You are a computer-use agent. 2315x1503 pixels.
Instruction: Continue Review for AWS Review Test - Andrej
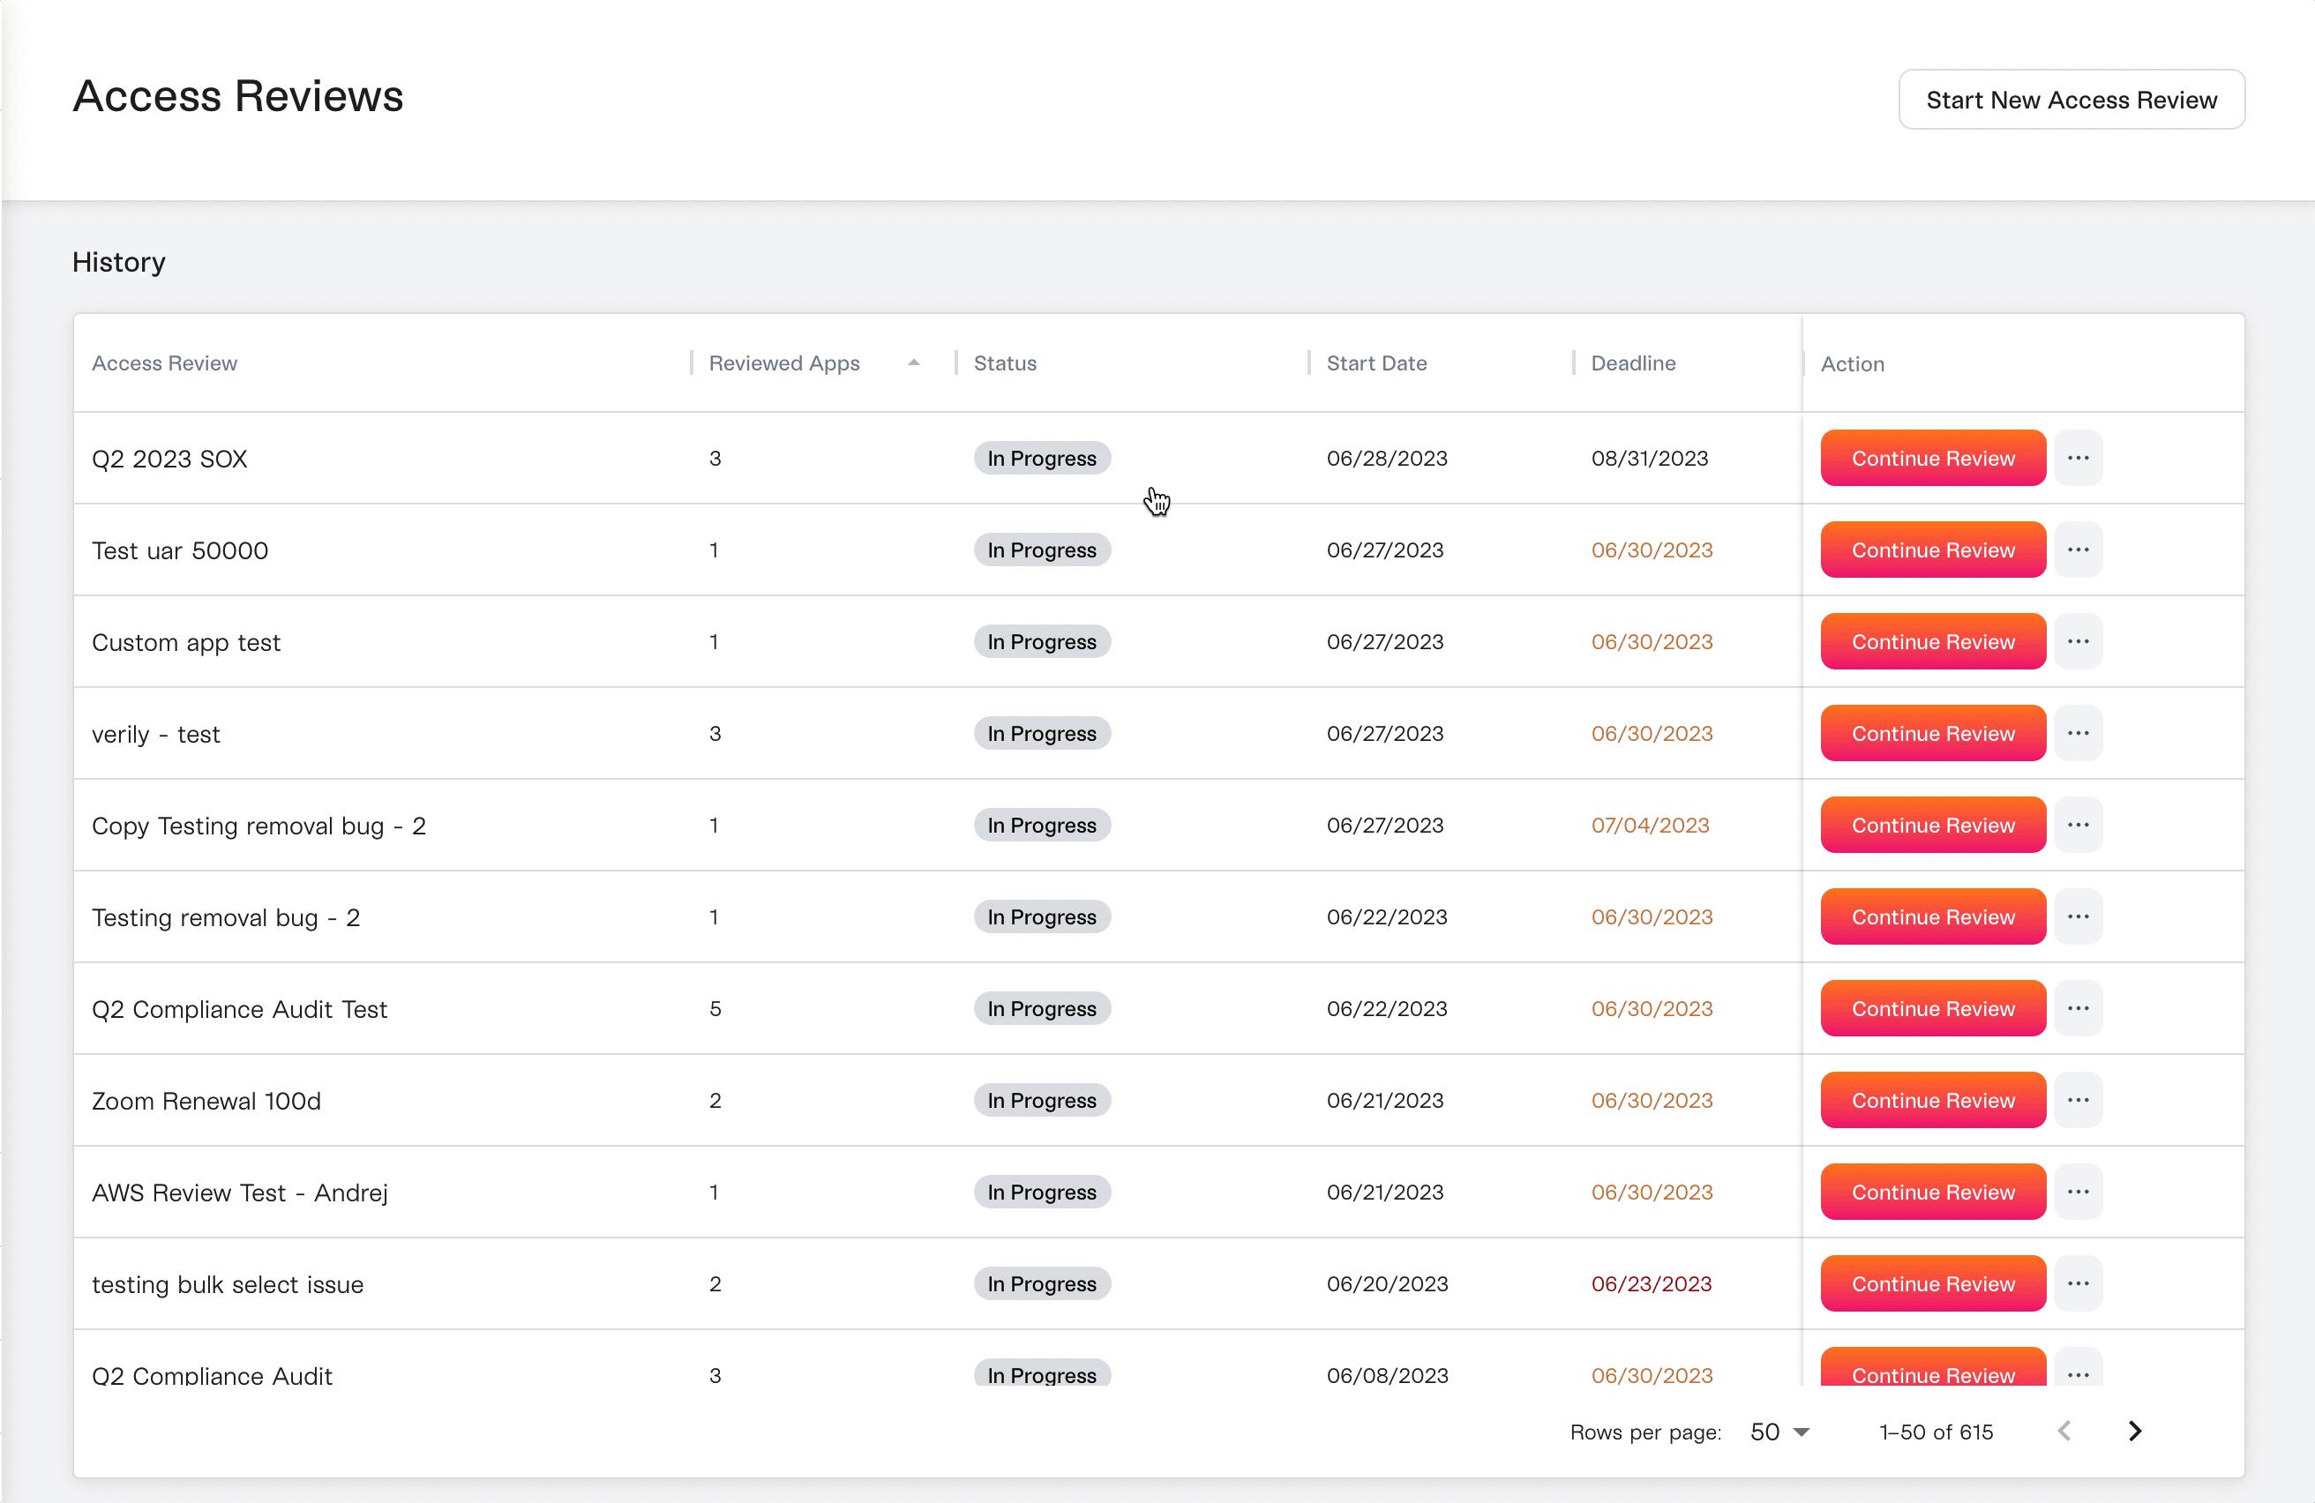(1933, 1192)
